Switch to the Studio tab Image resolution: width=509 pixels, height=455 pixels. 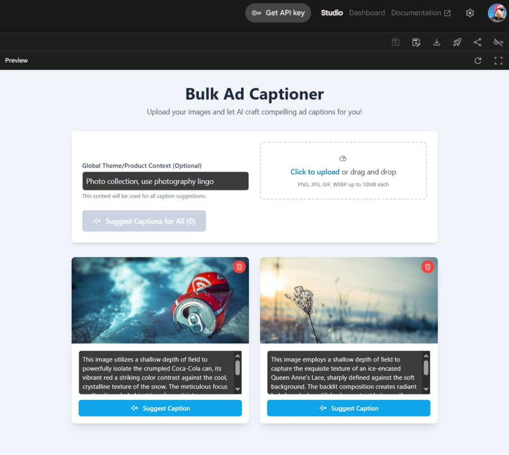pos(332,13)
